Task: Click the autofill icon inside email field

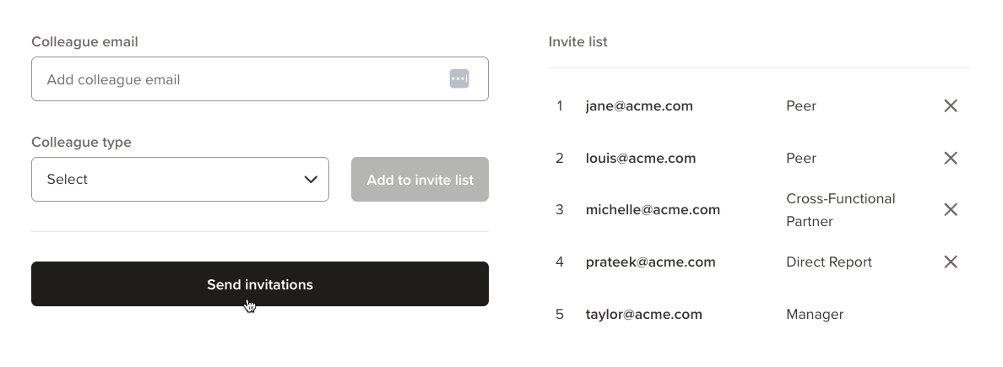Action: (459, 79)
